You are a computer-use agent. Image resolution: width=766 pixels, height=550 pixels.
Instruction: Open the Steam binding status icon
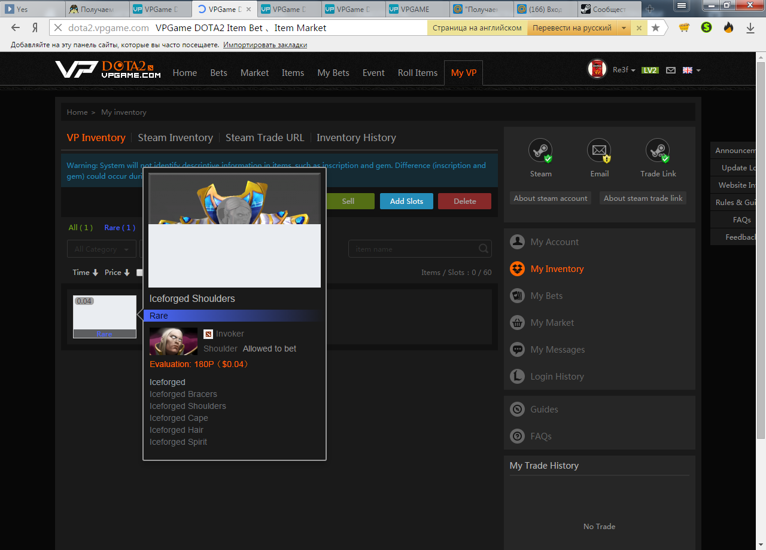[540, 150]
